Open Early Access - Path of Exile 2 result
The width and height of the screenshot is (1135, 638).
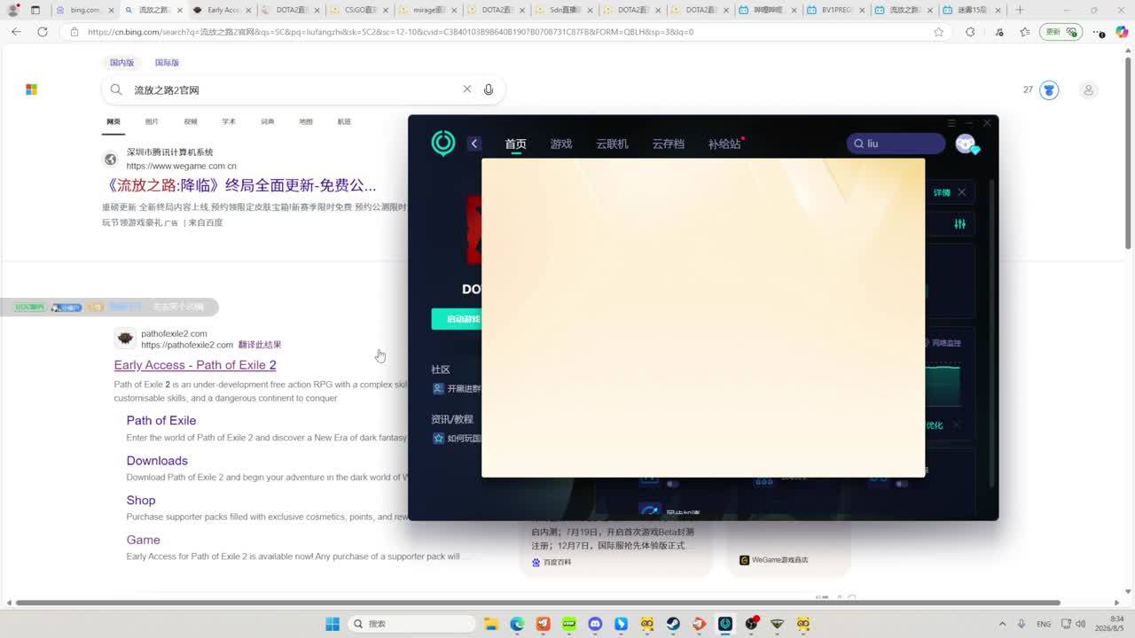[x=195, y=365]
